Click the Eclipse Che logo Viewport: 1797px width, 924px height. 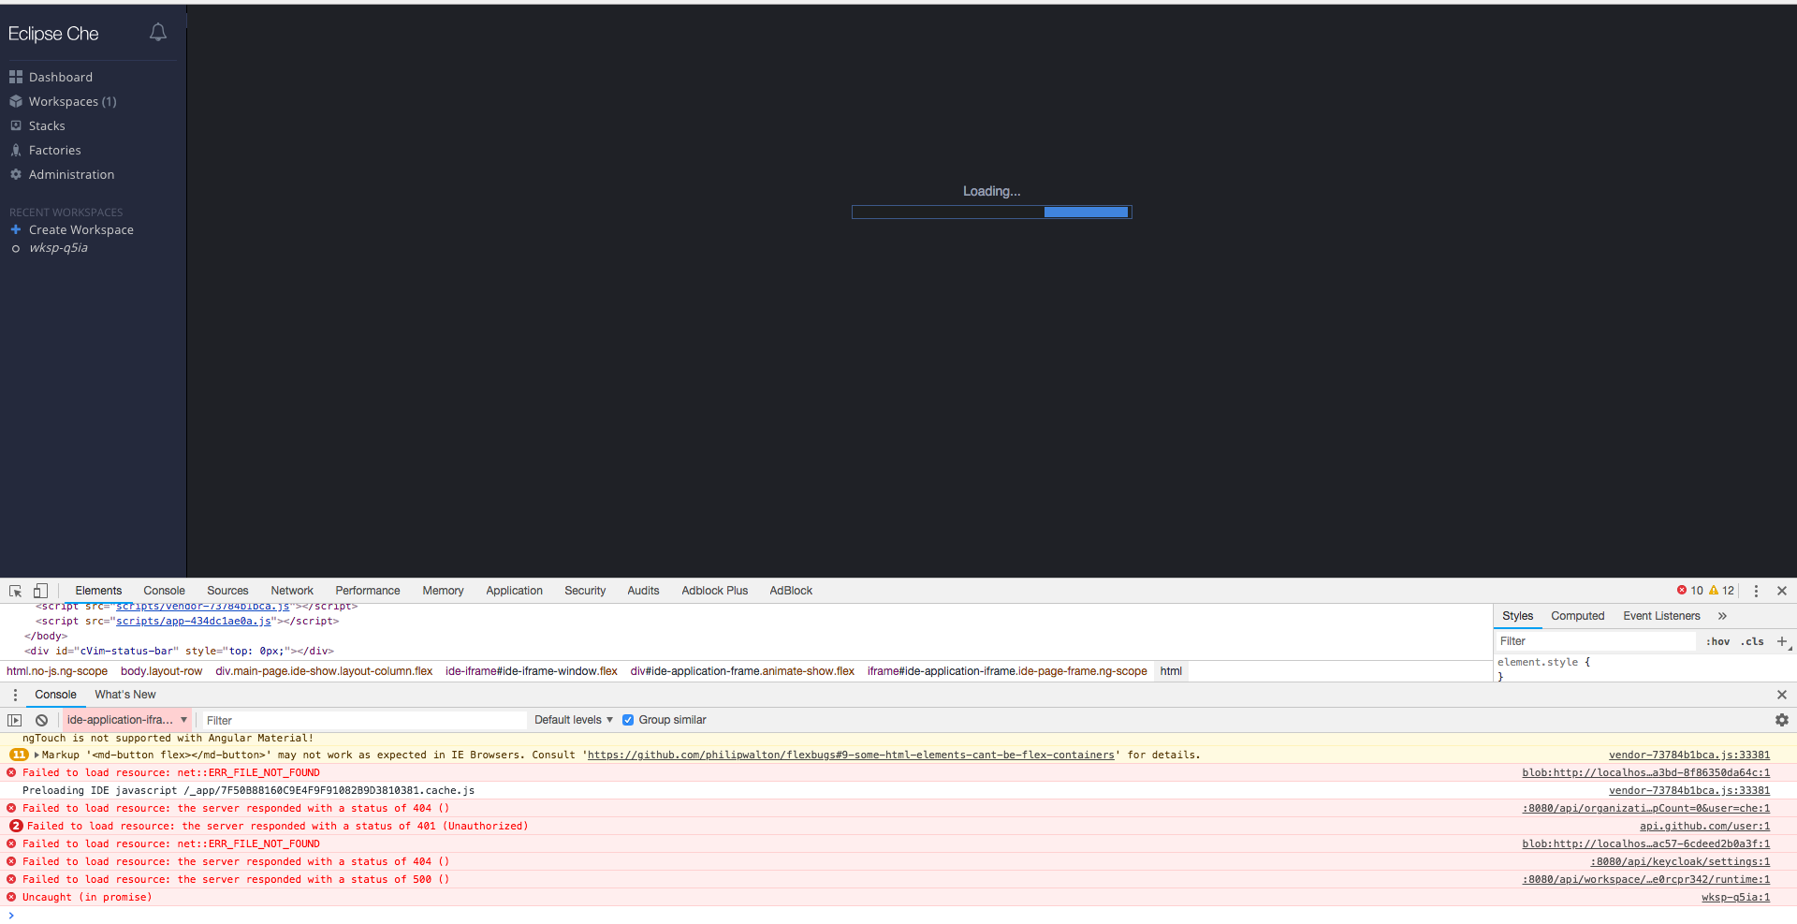tap(53, 34)
